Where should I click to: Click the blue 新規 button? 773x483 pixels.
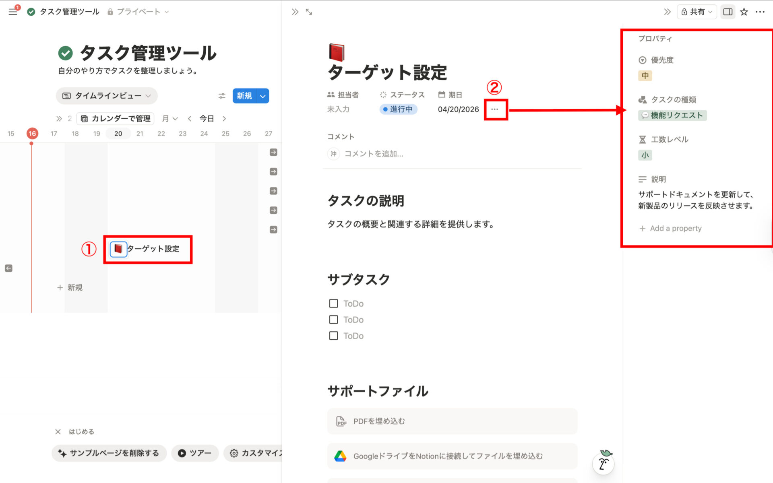[244, 96]
